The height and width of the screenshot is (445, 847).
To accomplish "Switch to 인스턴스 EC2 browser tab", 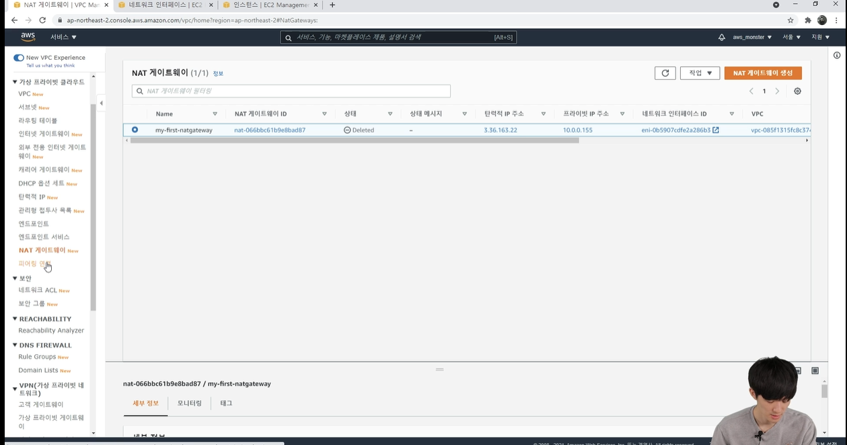I will pos(270,5).
